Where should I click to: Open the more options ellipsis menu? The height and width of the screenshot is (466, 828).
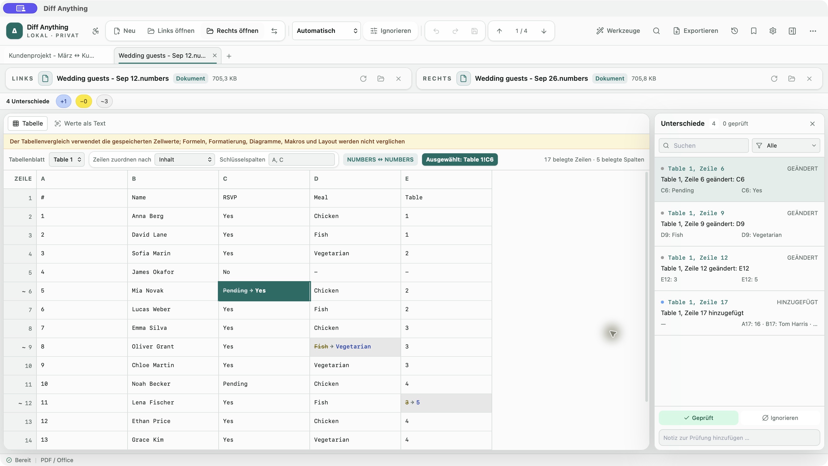[813, 31]
